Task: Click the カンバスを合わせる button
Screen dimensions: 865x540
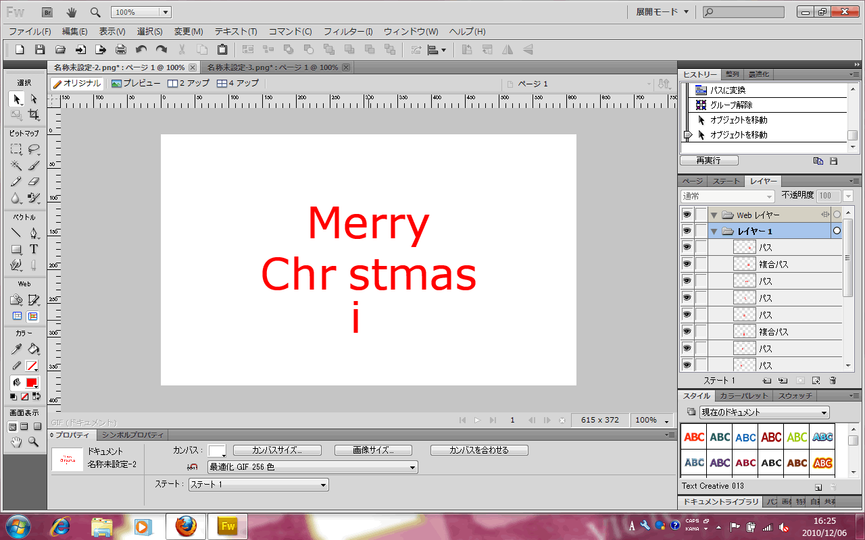Action: (x=479, y=450)
